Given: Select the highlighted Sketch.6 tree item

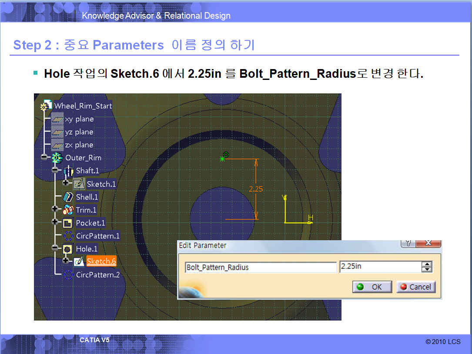Looking at the screenshot, I should click(x=101, y=261).
